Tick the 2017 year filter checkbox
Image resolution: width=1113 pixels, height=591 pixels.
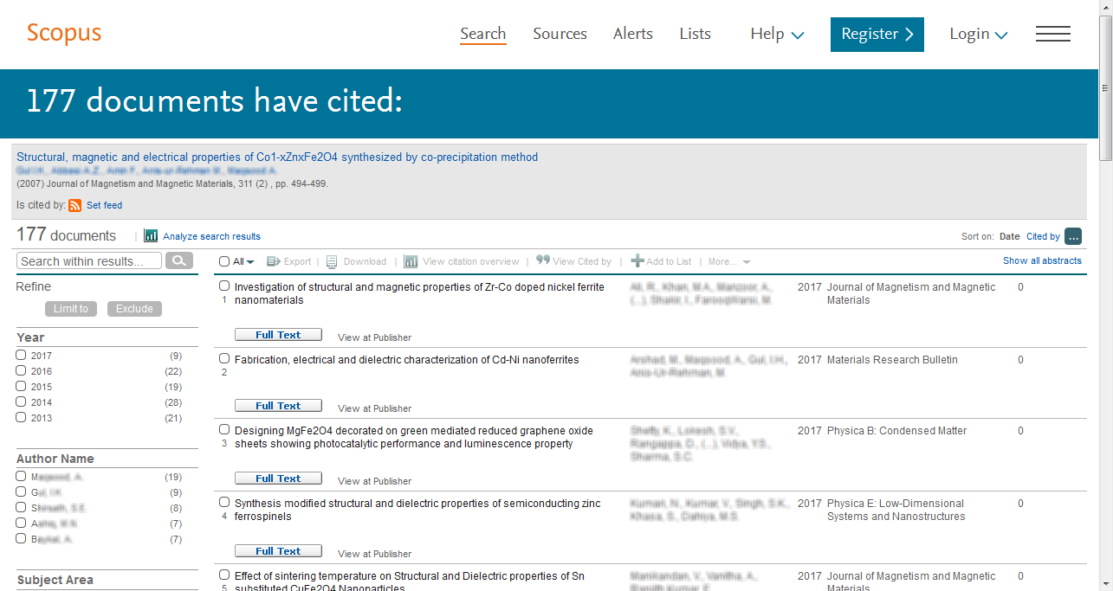tap(21, 355)
